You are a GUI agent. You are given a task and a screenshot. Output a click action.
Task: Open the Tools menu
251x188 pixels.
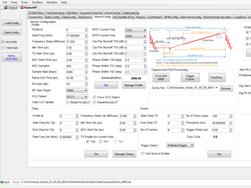[24, 2]
